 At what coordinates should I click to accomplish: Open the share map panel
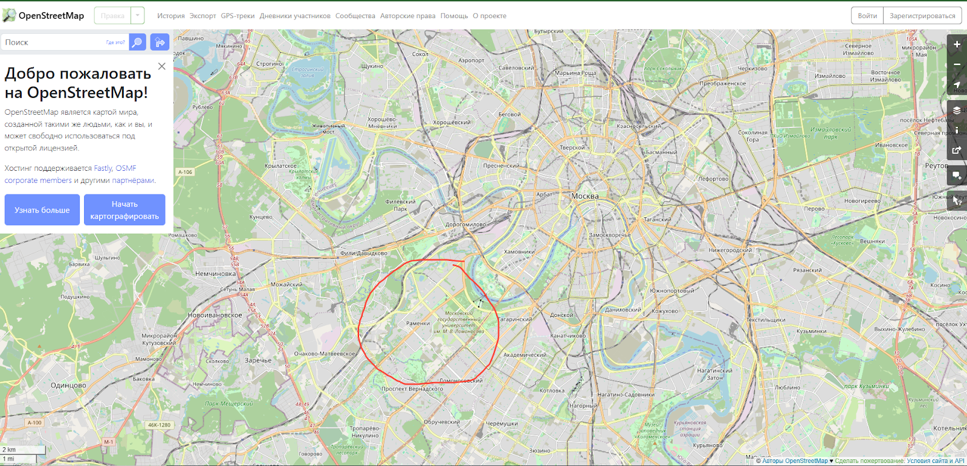pos(957,150)
